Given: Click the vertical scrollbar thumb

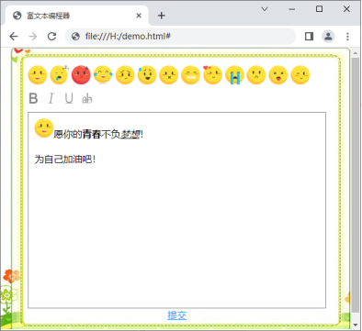Looking at the screenshot, I should (356, 185).
